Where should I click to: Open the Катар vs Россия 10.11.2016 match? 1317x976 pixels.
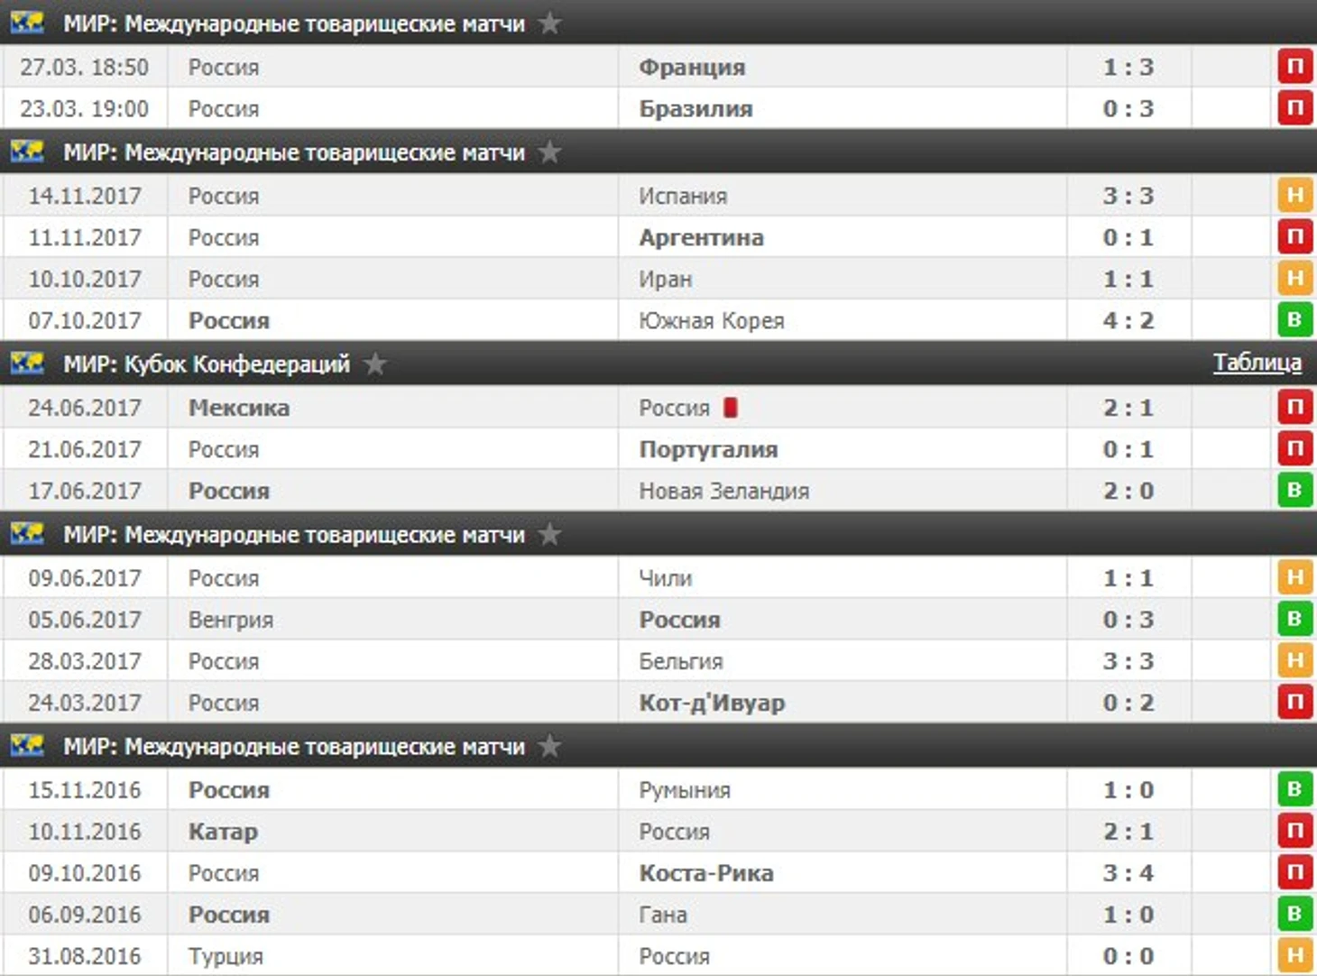[658, 831]
